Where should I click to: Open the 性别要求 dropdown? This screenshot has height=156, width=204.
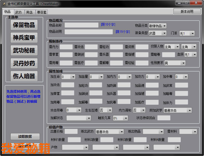(x=175, y=63)
